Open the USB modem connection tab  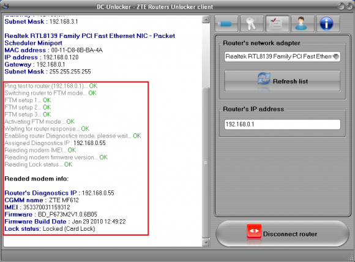coord(226,23)
